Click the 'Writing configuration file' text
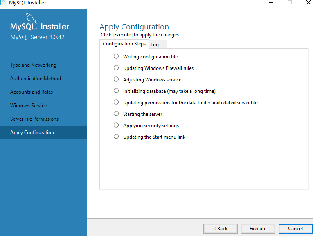The height and width of the screenshot is (236, 313). [150, 57]
